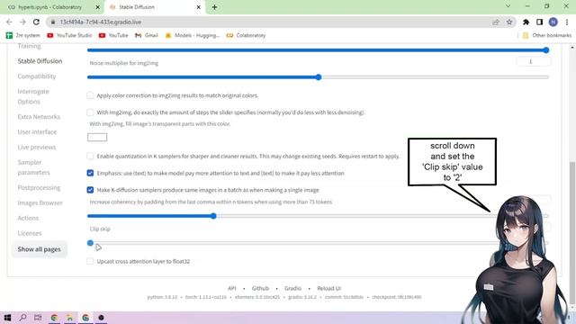Open the Extra Networks settings page
576x324 pixels.
coord(39,116)
